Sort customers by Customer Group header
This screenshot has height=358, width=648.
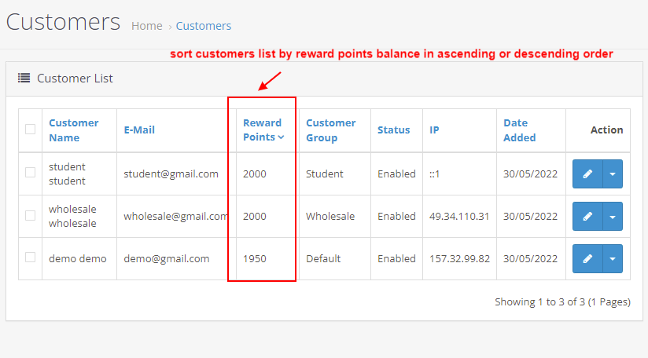pos(330,130)
